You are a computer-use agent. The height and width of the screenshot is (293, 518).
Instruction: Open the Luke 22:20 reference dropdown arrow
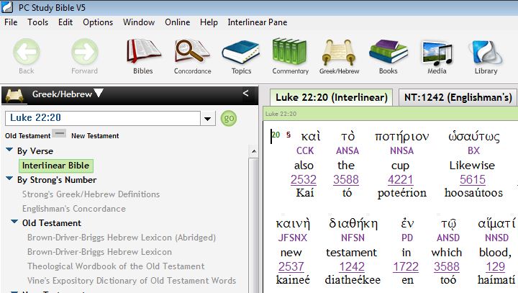207,119
